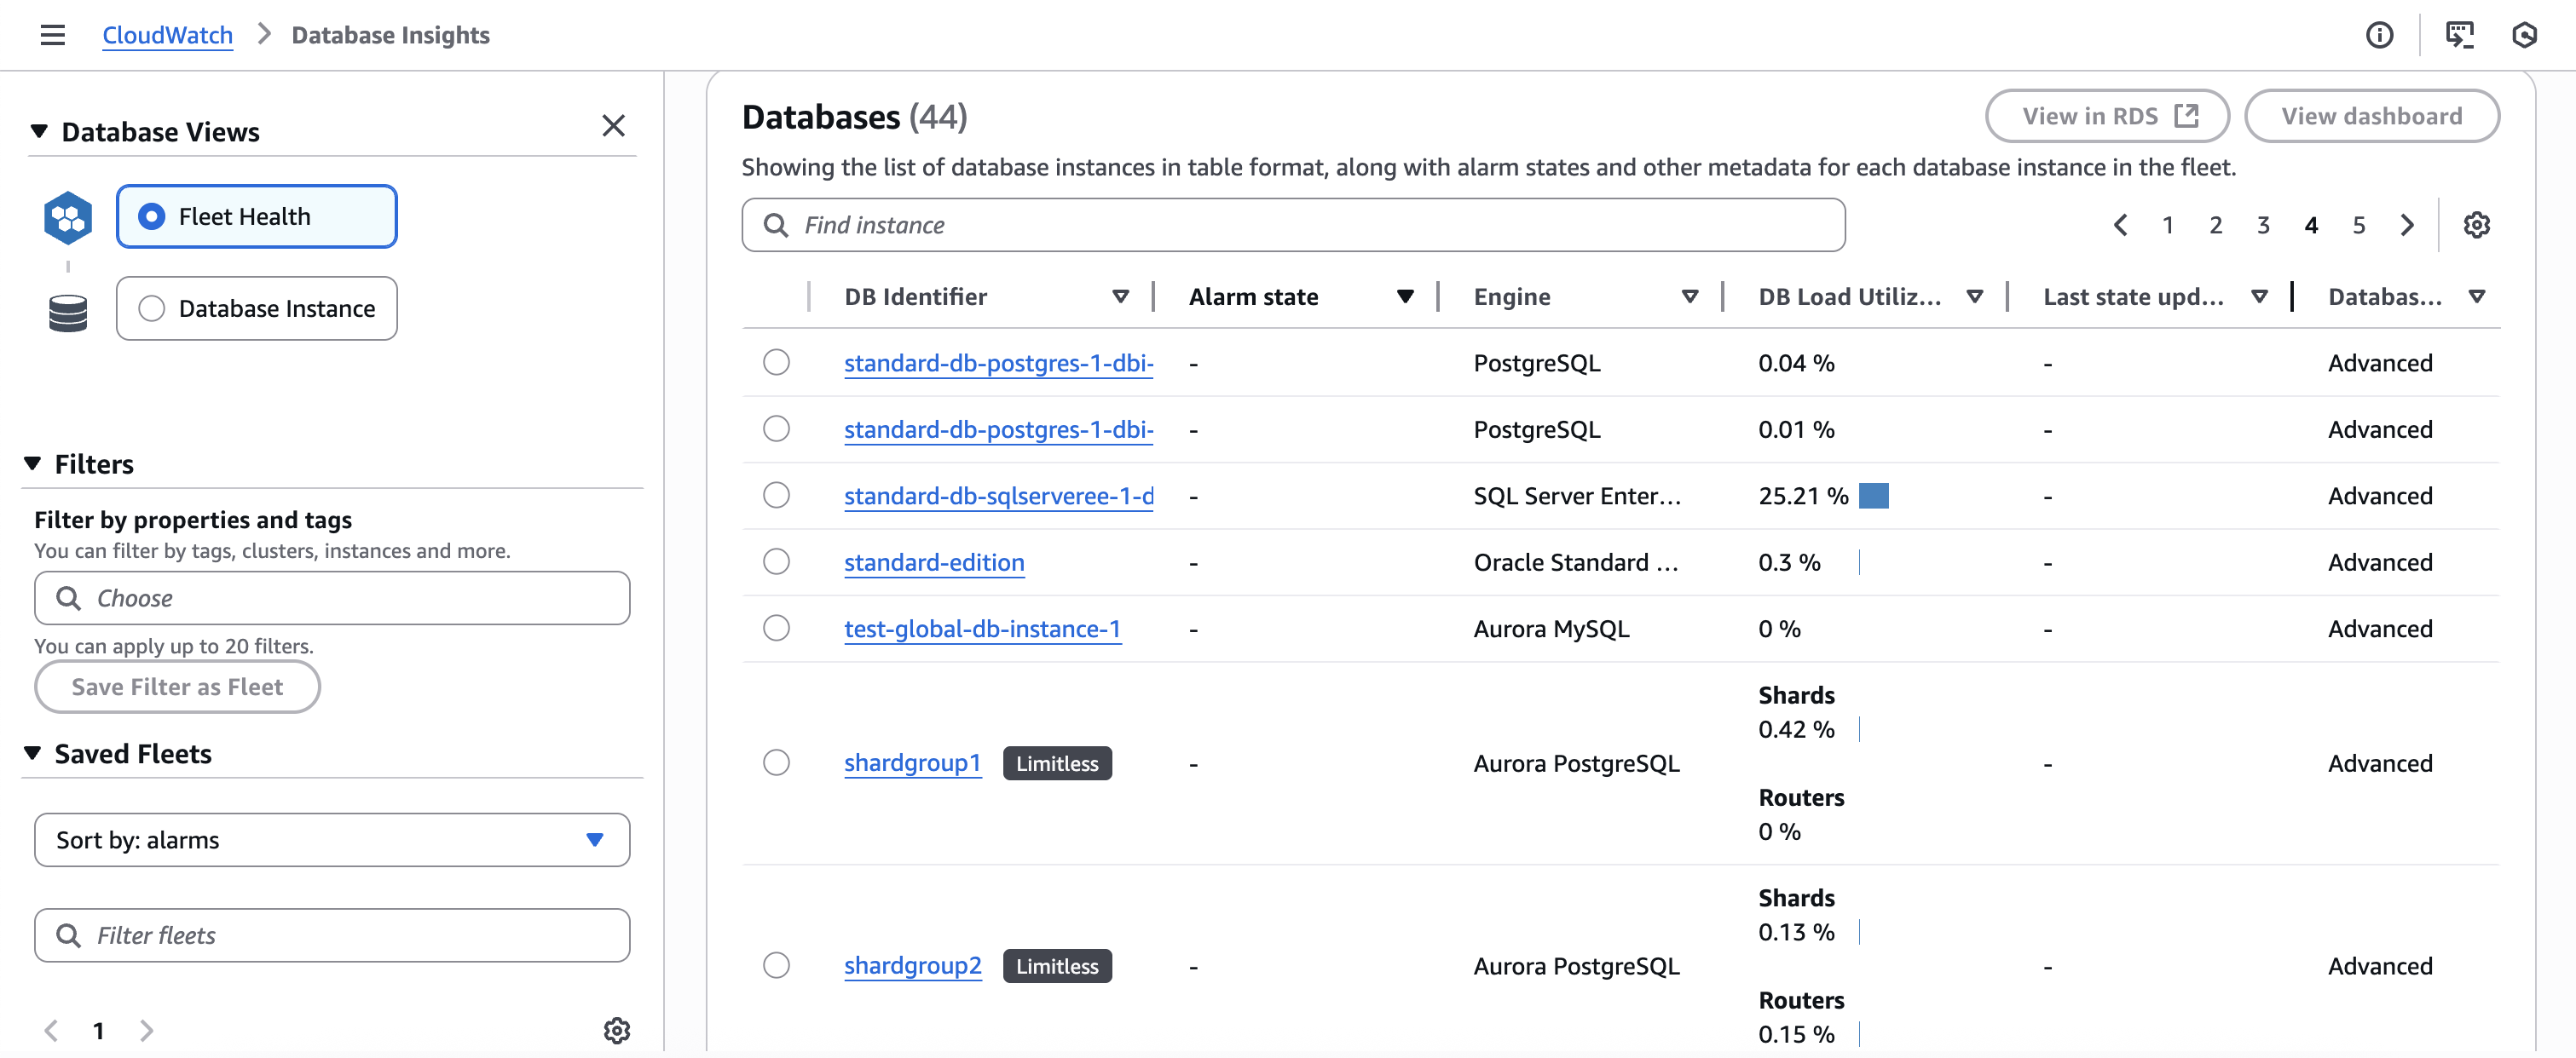Open the navigation hamburger menu
The height and width of the screenshot is (1058, 2576).
coord(52,34)
